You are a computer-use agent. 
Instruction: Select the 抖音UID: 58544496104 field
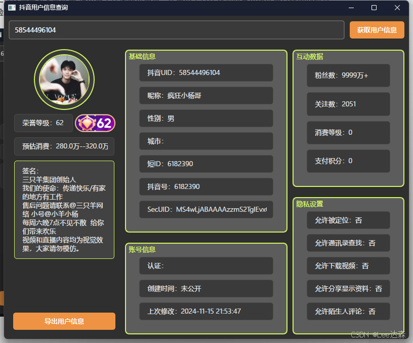click(x=206, y=73)
